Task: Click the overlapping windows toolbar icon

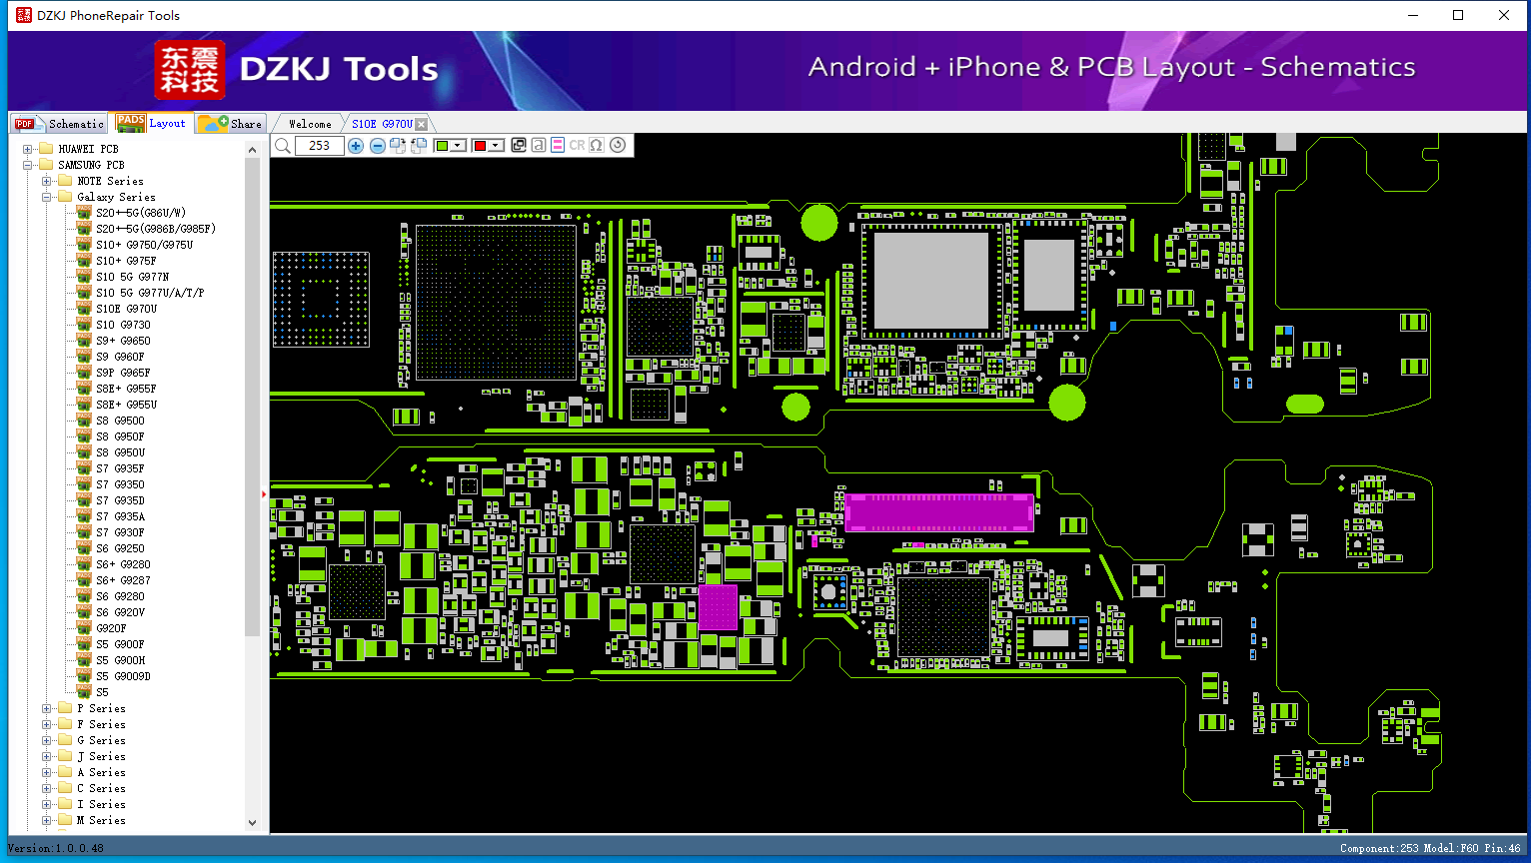Action: tap(518, 146)
